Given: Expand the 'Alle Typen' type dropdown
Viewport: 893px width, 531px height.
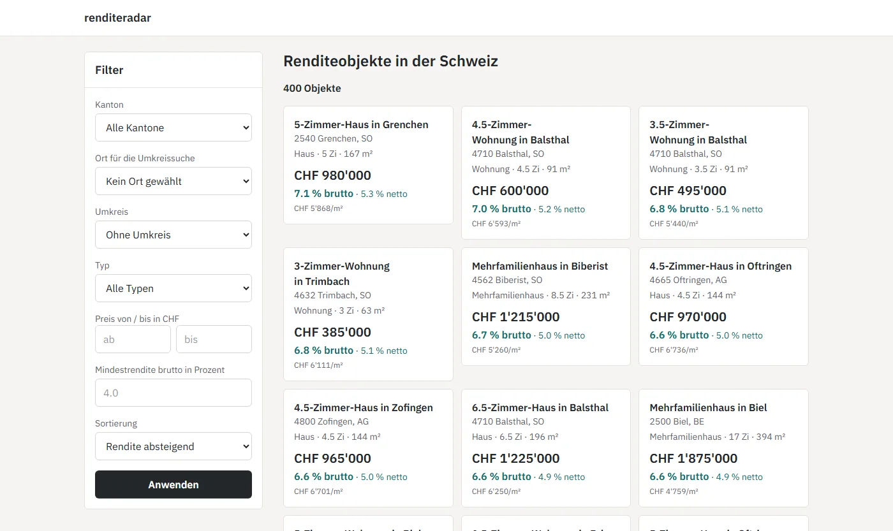Looking at the screenshot, I should [x=173, y=288].
